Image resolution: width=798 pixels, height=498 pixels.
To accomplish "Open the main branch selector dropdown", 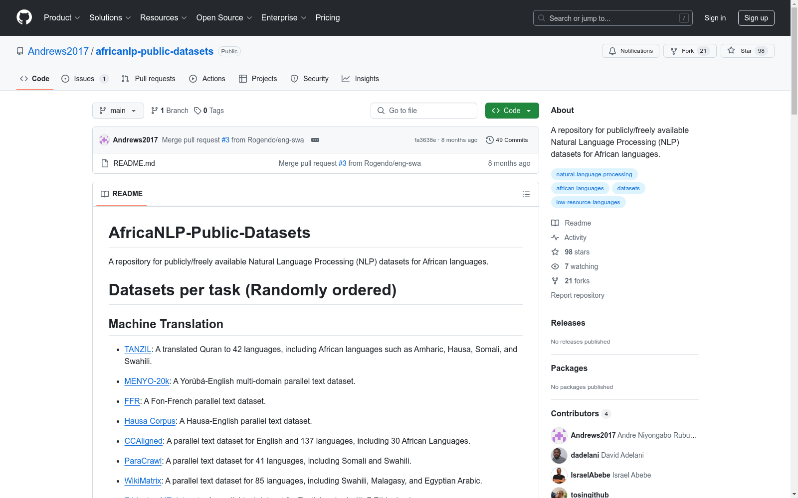I will (x=118, y=111).
